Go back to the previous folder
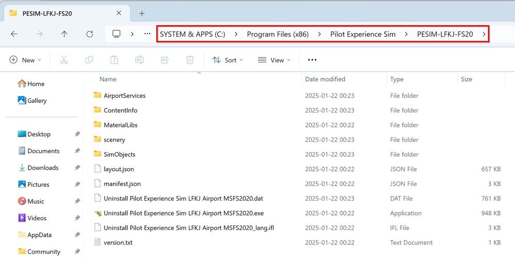515x262 pixels. (x=14, y=34)
